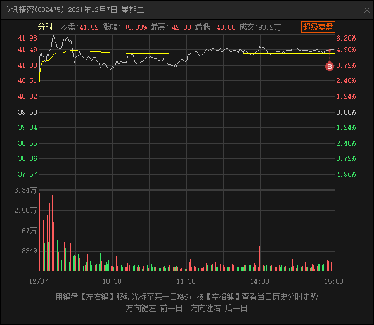
Task: Click the 41.00 price axis label
Action: (x=28, y=65)
